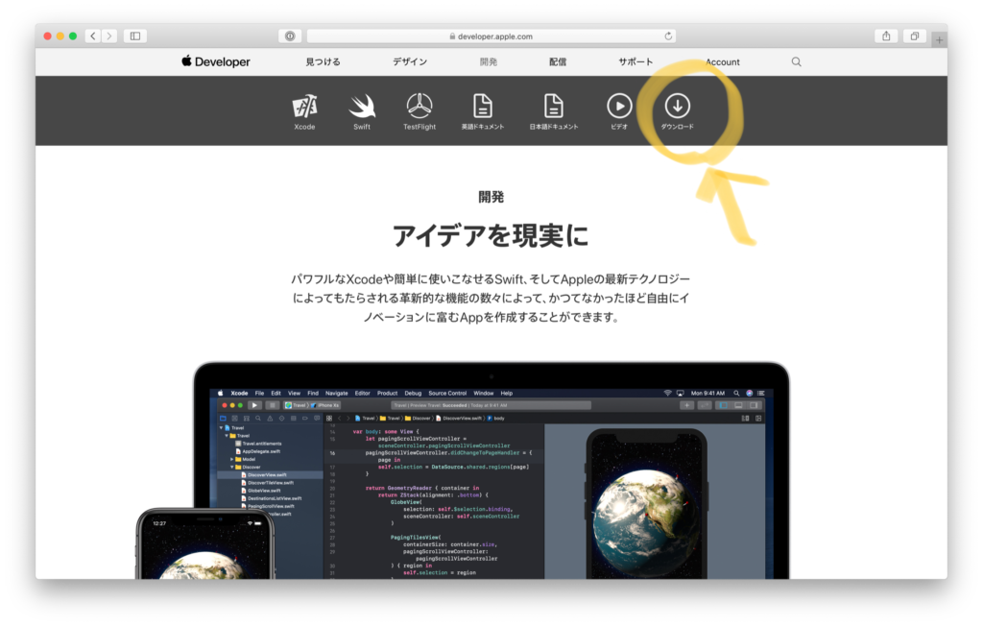Show the Safari tab overview
This screenshot has height=626, width=983.
coord(914,36)
